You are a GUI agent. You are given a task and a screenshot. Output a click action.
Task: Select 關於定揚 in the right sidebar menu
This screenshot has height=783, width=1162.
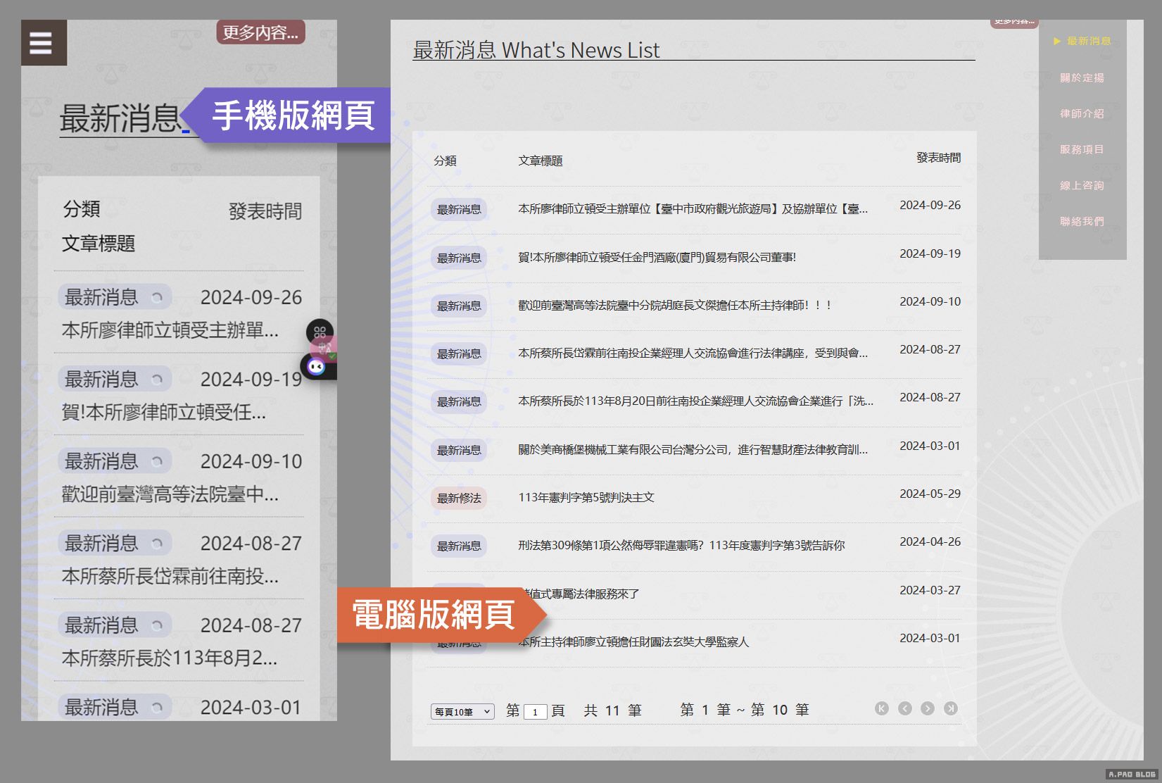(x=1082, y=77)
